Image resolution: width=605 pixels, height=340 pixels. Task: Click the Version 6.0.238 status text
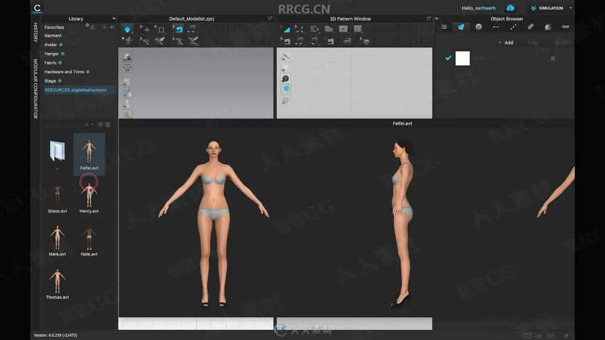point(55,335)
